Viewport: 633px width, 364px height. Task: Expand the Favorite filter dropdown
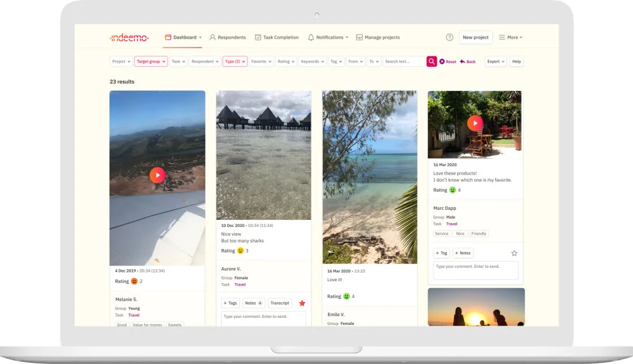[x=261, y=61]
